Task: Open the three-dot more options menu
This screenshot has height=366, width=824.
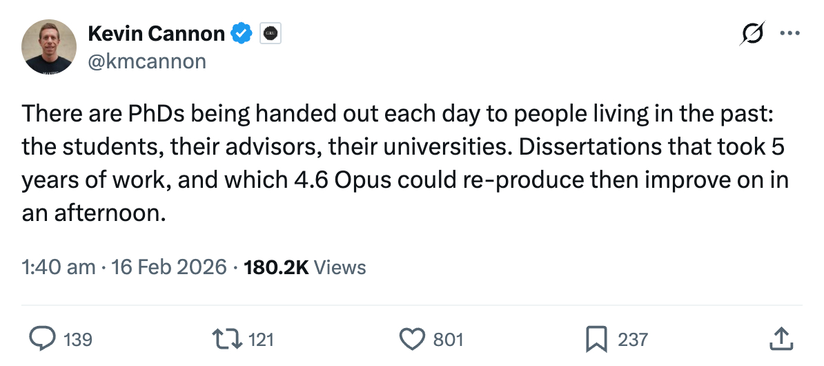Action: 789,33
